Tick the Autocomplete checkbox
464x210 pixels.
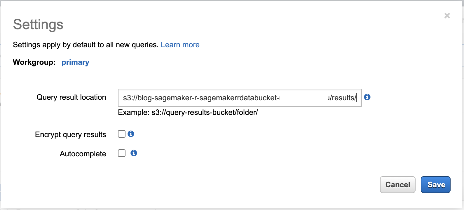tap(122, 153)
